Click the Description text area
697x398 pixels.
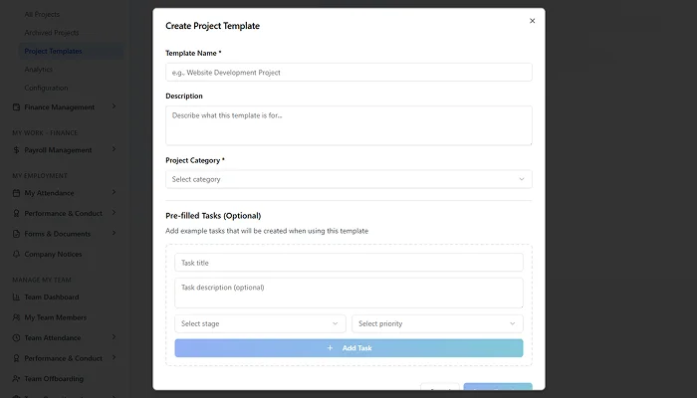click(348, 125)
